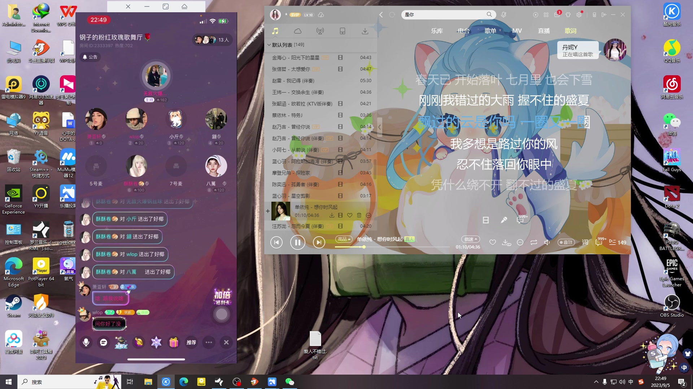Open the skin shirt icon

tap(568, 15)
